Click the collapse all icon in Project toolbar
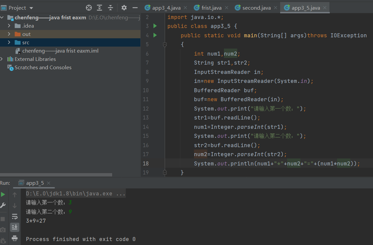Screen dimensions: 373x245 [x=110, y=8]
